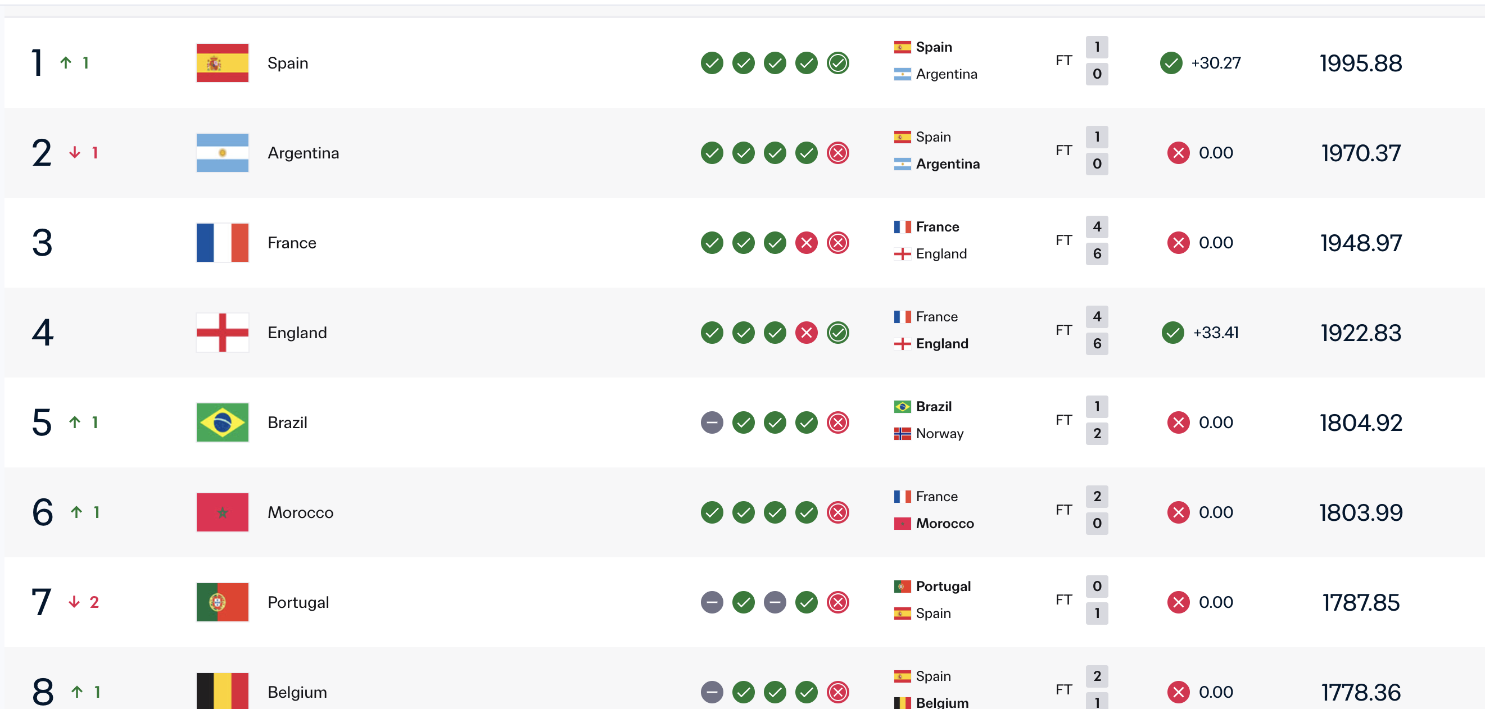Click the Morocco flag in rank 6 row
Screen dimensions: 1485x709
click(222, 512)
